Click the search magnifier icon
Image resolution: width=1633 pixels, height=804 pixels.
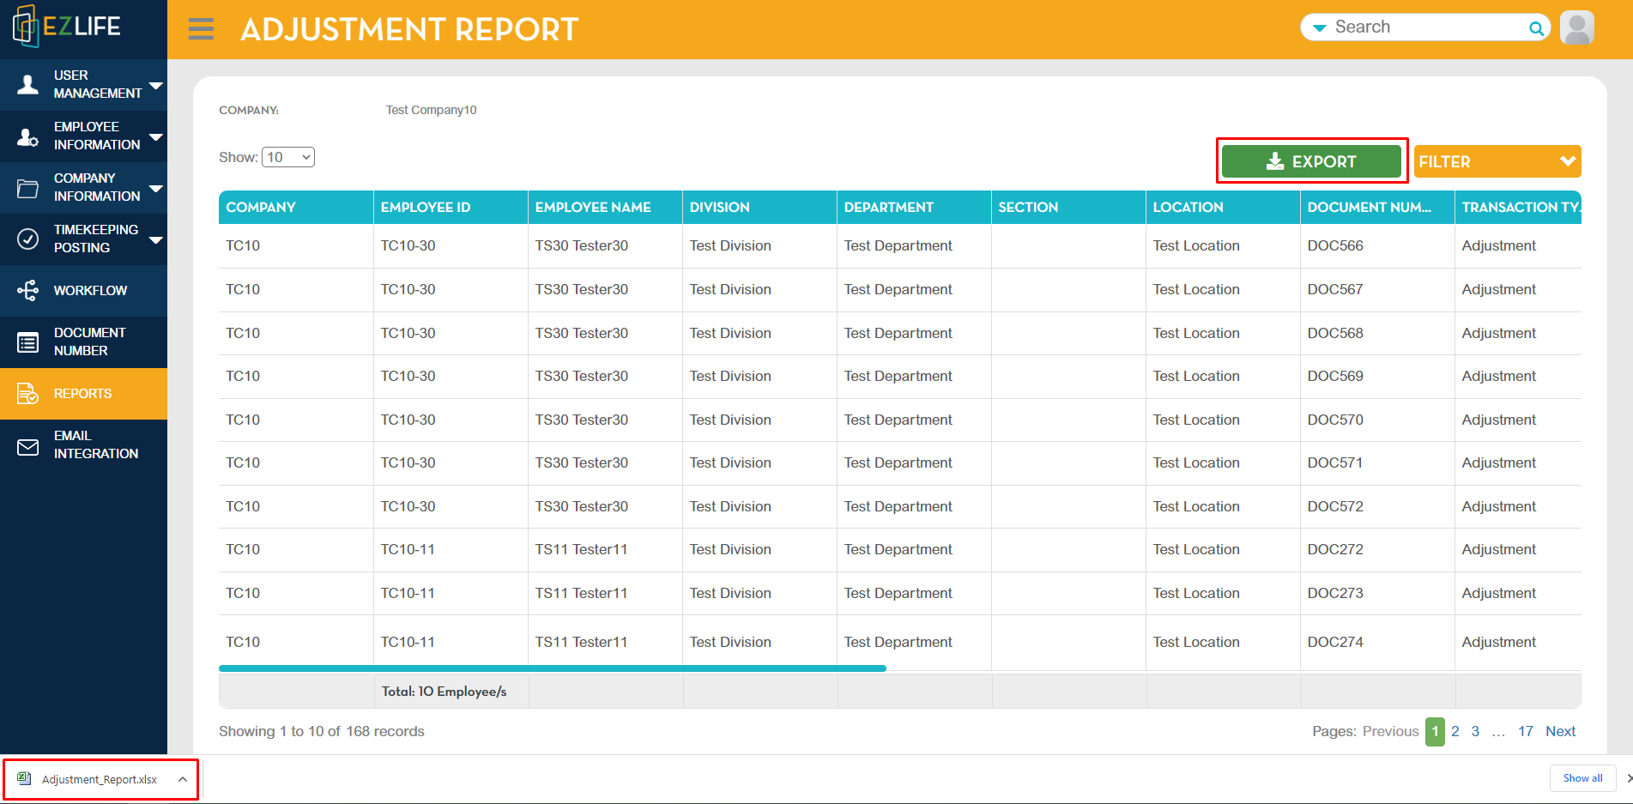[1536, 28]
